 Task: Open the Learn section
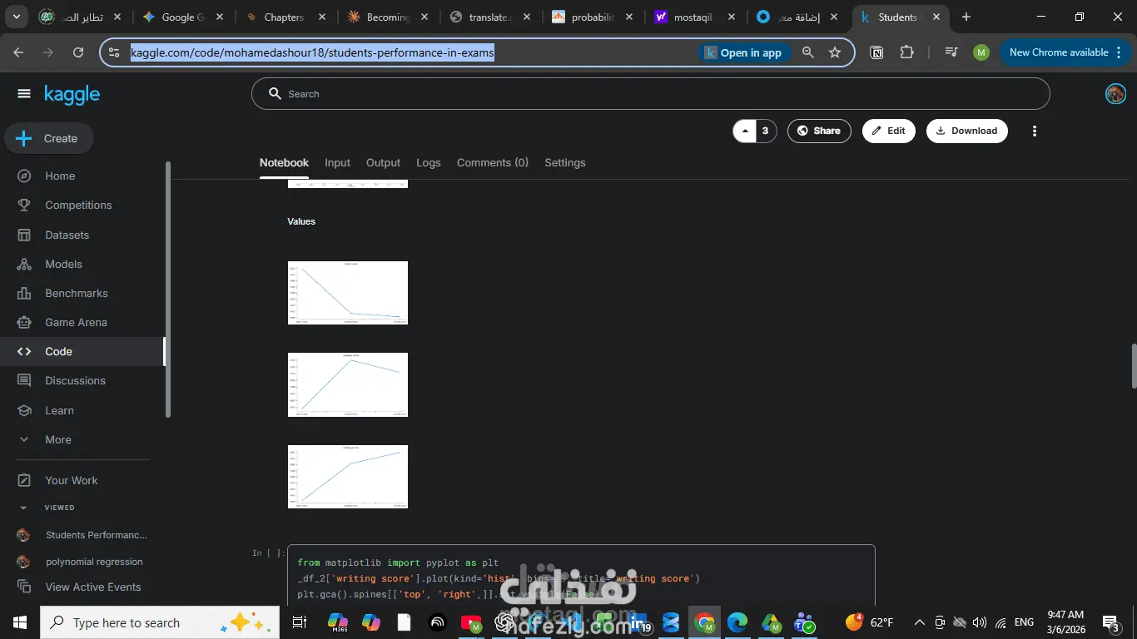59,410
